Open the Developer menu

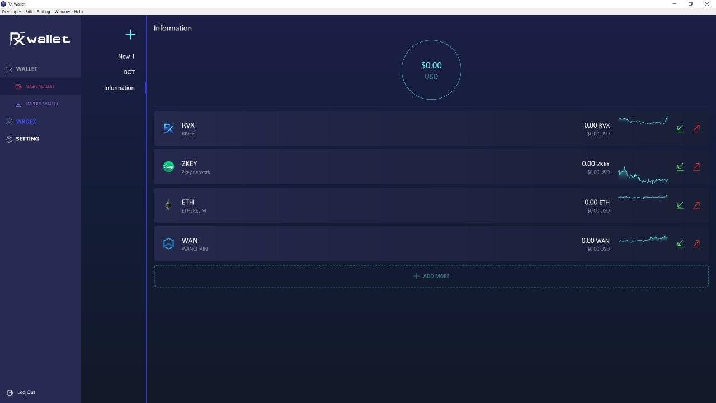(x=11, y=12)
